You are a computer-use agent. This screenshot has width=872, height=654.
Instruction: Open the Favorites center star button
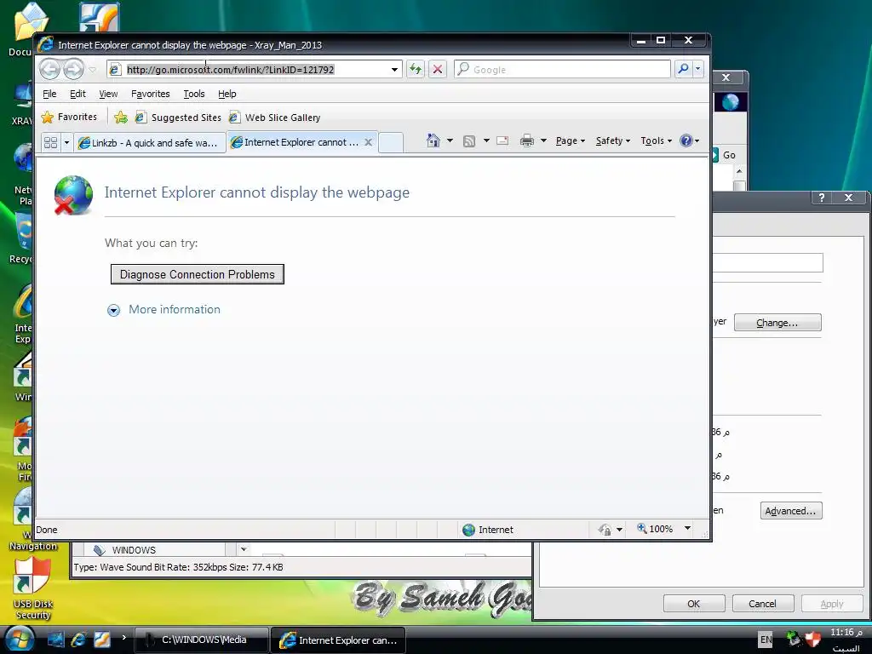click(x=70, y=117)
